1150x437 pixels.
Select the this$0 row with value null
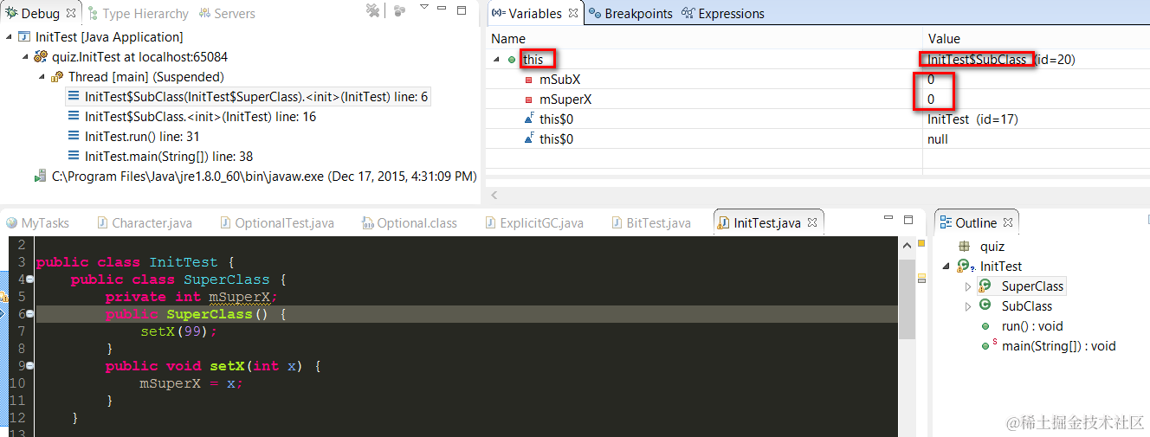click(817, 139)
